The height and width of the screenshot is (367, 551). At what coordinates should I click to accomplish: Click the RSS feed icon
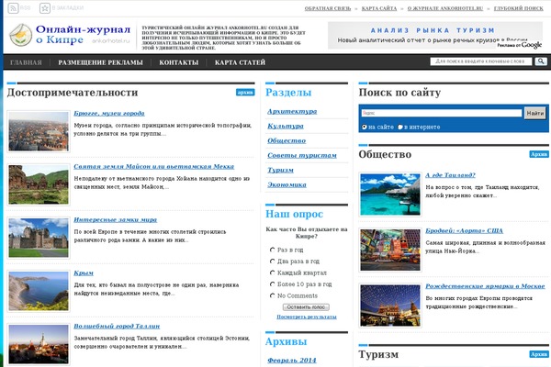click(10, 7)
